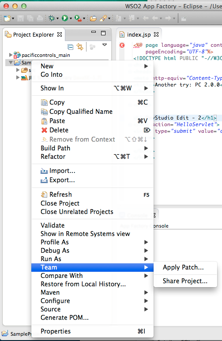The width and height of the screenshot is (222, 341).
Task: Choose Paste from the context menu
Action: (92, 121)
